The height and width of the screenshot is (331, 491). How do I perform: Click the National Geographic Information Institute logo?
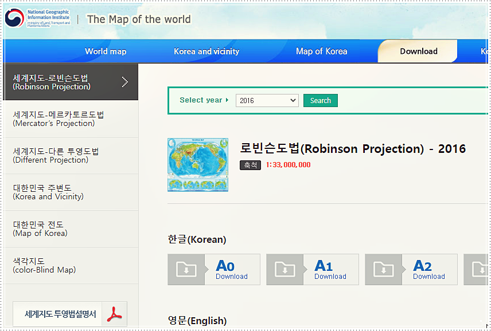tap(38, 18)
